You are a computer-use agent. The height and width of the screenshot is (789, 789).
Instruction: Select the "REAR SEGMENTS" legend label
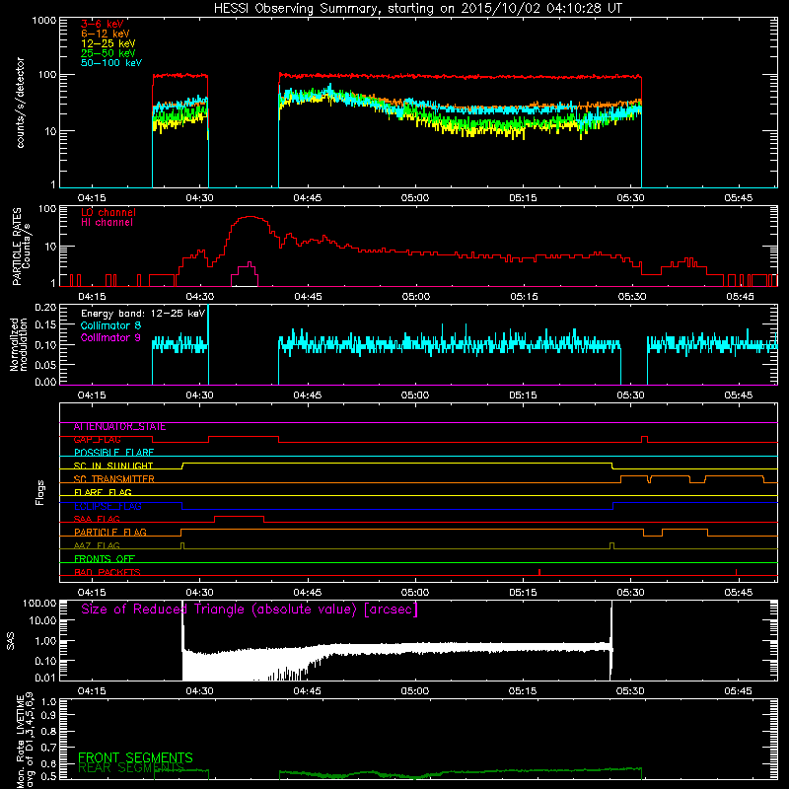[131, 768]
